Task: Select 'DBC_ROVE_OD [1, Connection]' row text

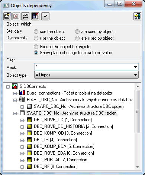Action: click(x=63, y=120)
